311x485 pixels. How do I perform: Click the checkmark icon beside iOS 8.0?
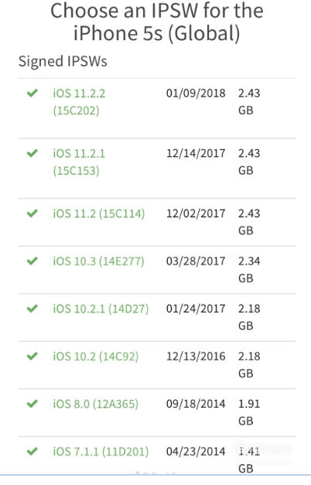[32, 404]
